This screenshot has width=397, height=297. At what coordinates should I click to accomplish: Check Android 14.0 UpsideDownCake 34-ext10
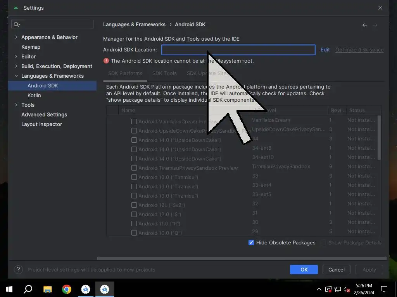(x=134, y=159)
